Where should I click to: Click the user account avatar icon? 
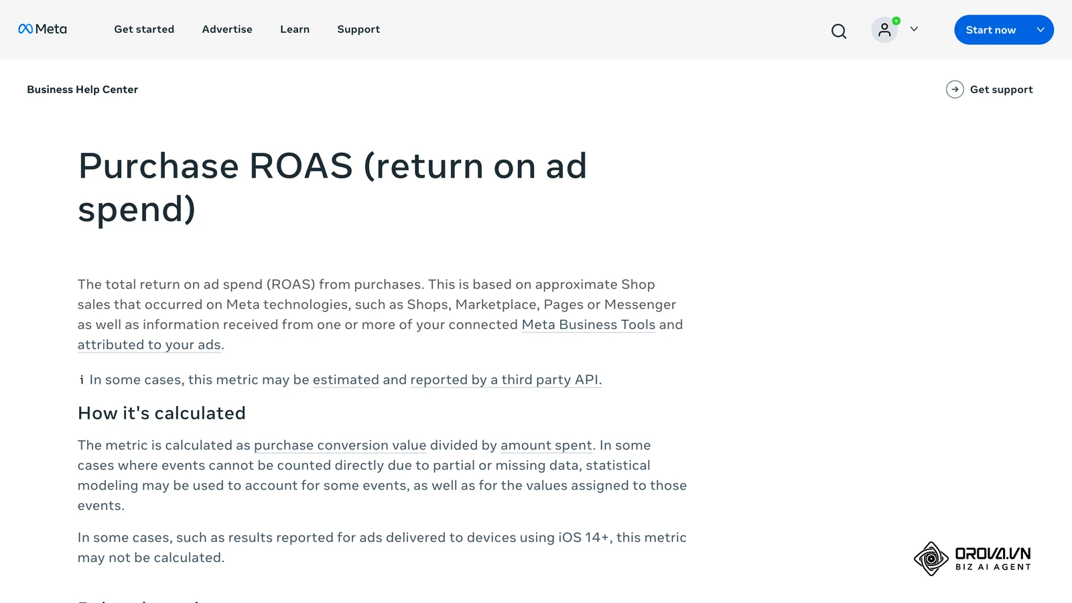884,29
